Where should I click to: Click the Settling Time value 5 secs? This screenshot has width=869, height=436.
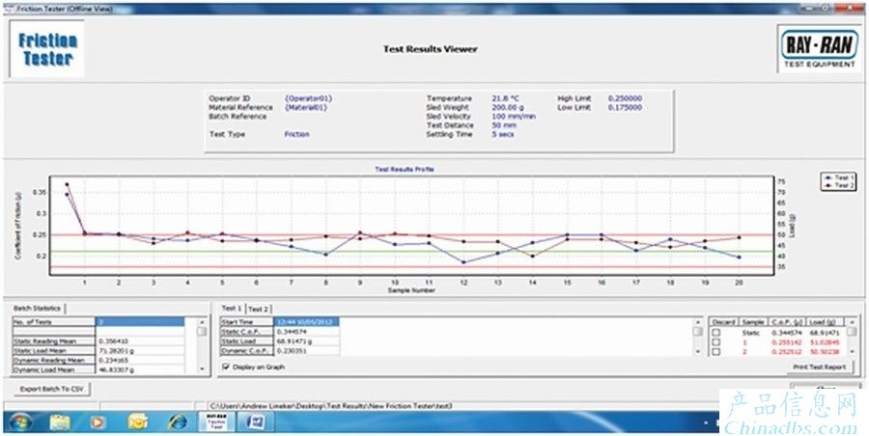503,134
